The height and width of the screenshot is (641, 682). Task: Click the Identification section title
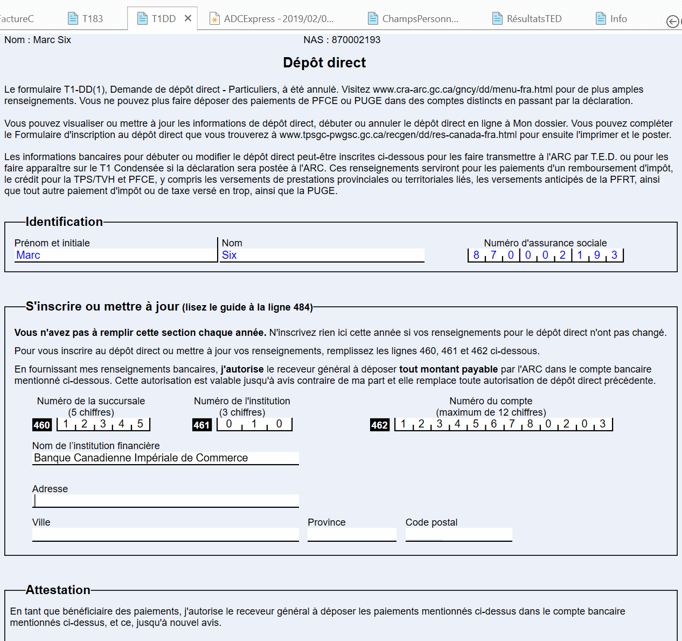click(x=64, y=222)
